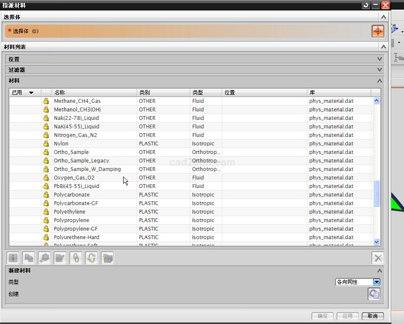
Task: Click the 取消 button
Action: (x=372, y=316)
